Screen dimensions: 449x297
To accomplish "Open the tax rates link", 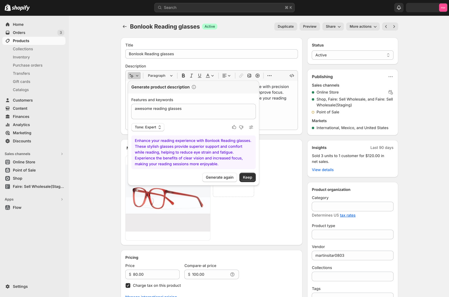I will [x=348, y=215].
